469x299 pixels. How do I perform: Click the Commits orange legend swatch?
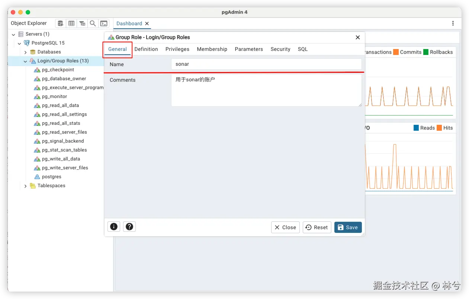pos(396,52)
